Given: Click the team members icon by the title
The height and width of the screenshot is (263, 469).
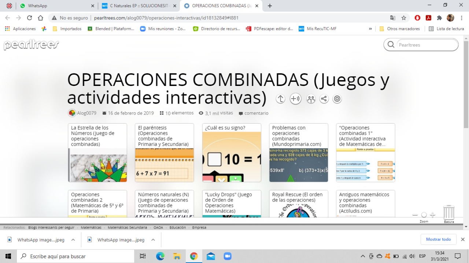Looking at the screenshot, I should click(311, 99).
